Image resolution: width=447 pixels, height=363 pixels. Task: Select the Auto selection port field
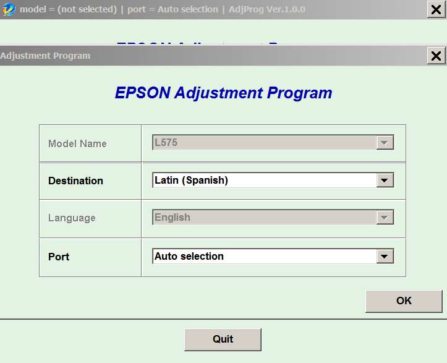(273, 257)
